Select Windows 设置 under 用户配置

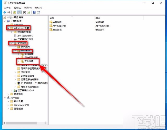point(21,105)
